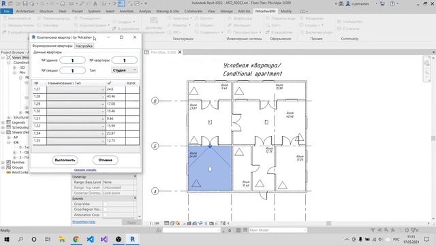Toggle the Crop Region Visible checkbox
436x245 pixels.
pos(105,210)
